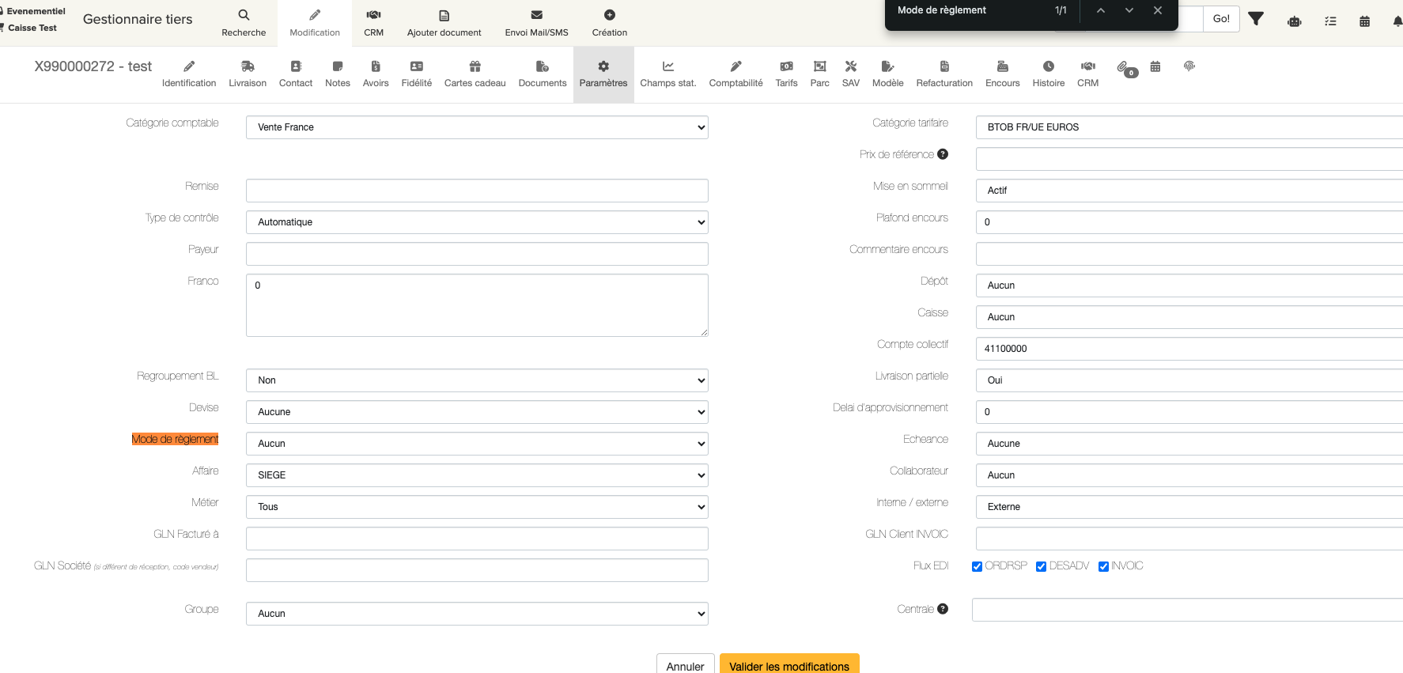Expand the Type de contrôle dropdown
Screen dimensions: 1403x673
477,222
